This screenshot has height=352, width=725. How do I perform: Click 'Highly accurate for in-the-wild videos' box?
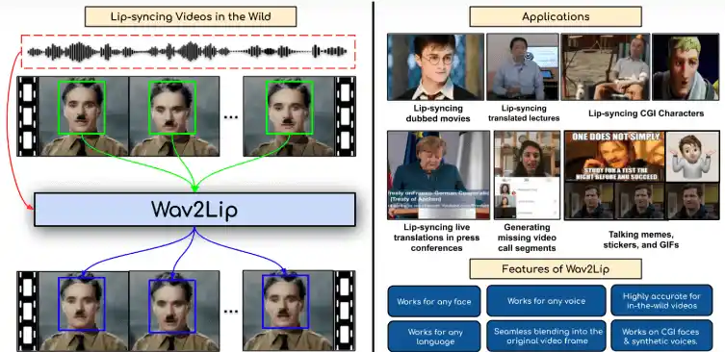(x=661, y=301)
